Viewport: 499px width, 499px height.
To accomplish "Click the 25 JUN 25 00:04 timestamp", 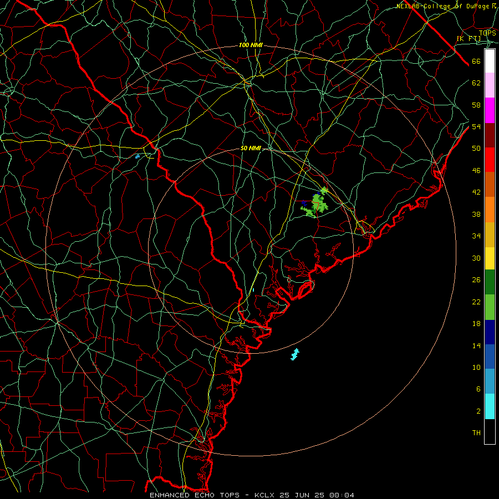I will point(317,495).
